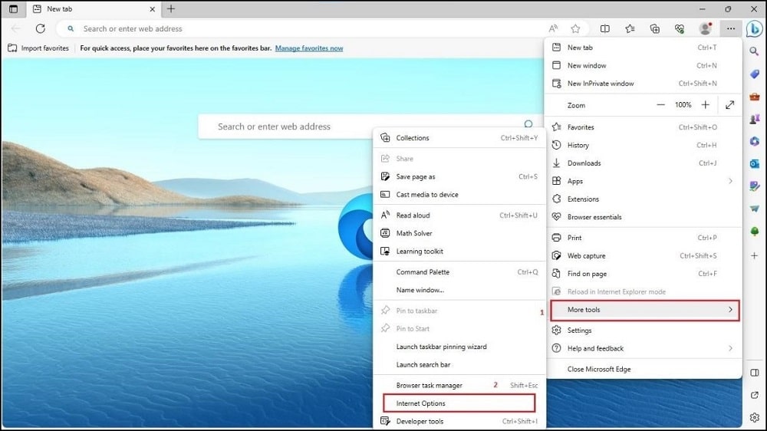Click the Read aloud icon in the address bar
The width and height of the screenshot is (767, 431).
(553, 28)
